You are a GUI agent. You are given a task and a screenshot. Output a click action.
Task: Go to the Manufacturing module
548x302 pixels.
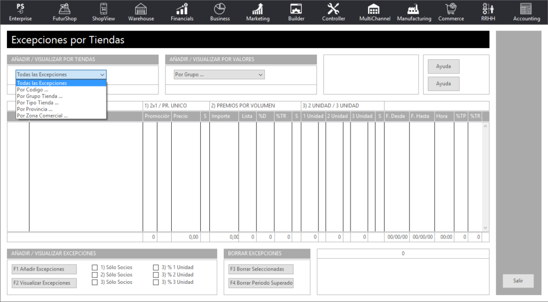coord(414,13)
